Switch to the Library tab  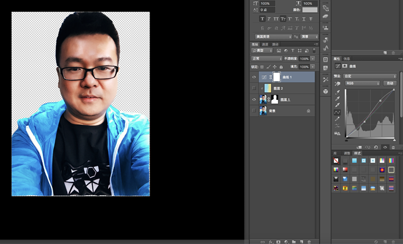[x=335, y=153]
